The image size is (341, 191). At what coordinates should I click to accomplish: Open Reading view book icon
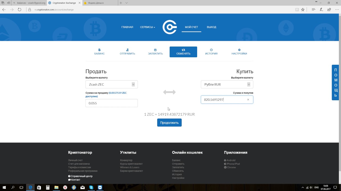point(297,10)
